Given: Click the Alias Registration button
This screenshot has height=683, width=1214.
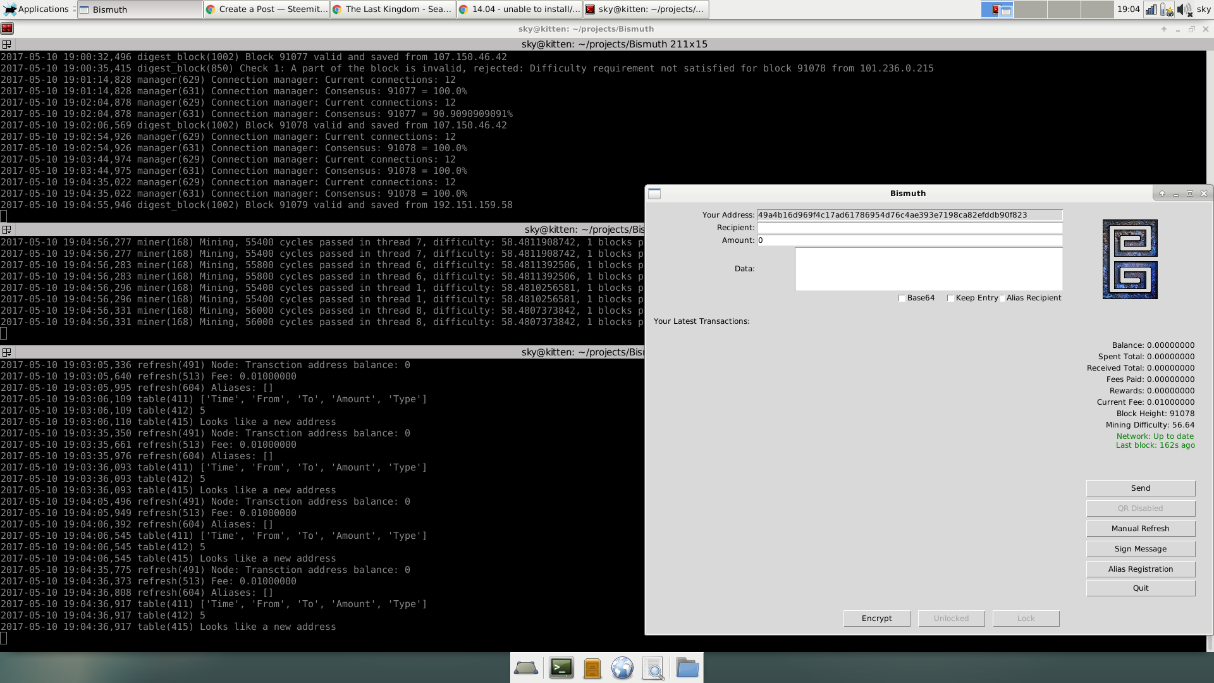Looking at the screenshot, I should pyautogui.click(x=1140, y=569).
